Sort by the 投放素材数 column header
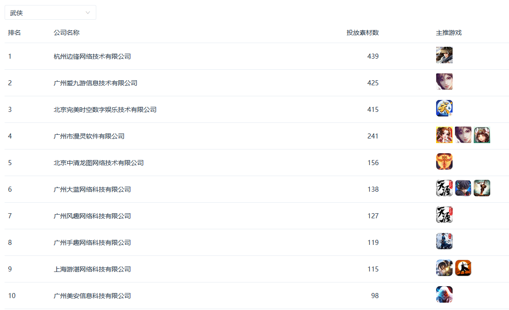 pyautogui.click(x=362, y=33)
